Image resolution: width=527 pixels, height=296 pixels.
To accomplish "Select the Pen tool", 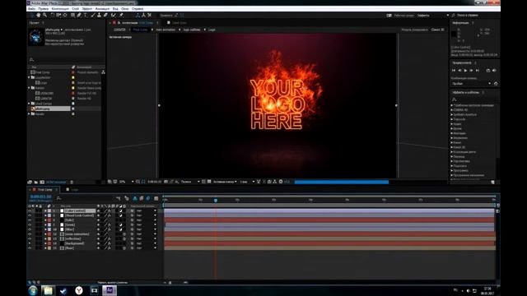I will point(79,15).
